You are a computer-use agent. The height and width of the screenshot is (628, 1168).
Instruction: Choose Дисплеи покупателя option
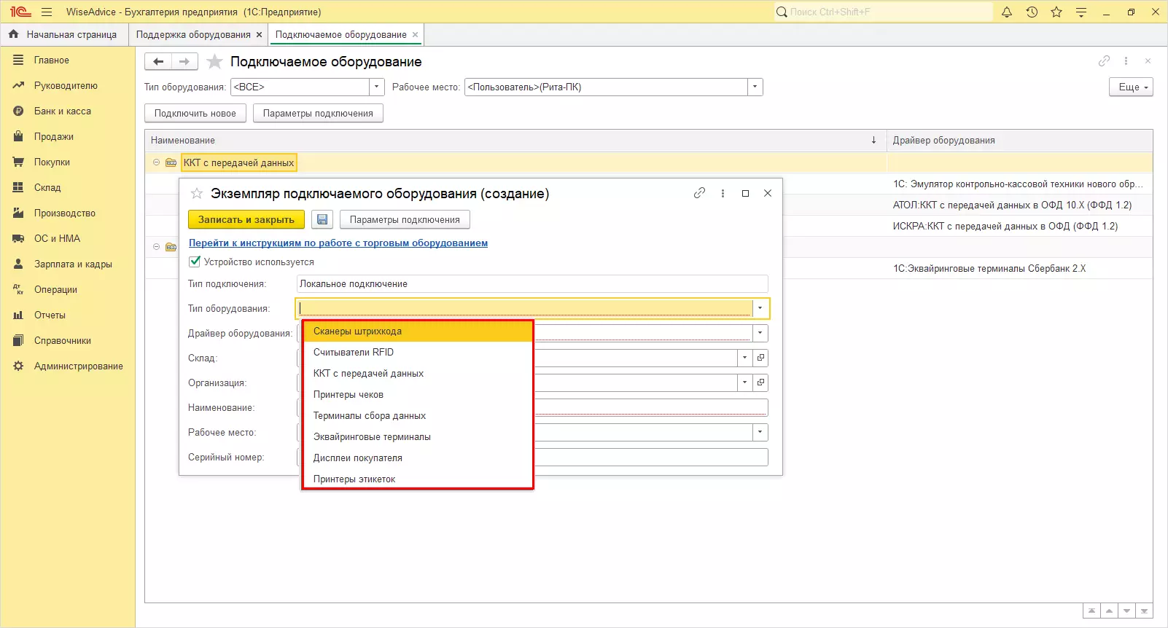click(417, 458)
